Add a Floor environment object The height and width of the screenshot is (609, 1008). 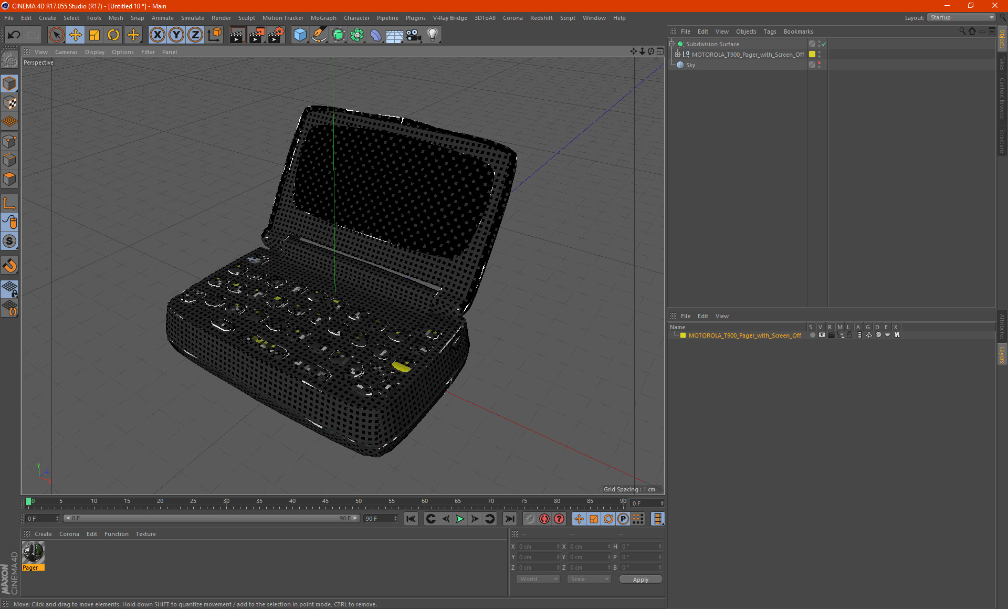(395, 35)
